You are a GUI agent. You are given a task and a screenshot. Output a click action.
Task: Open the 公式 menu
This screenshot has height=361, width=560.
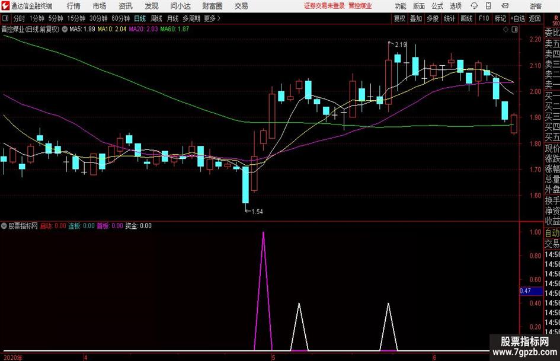[437, 6]
